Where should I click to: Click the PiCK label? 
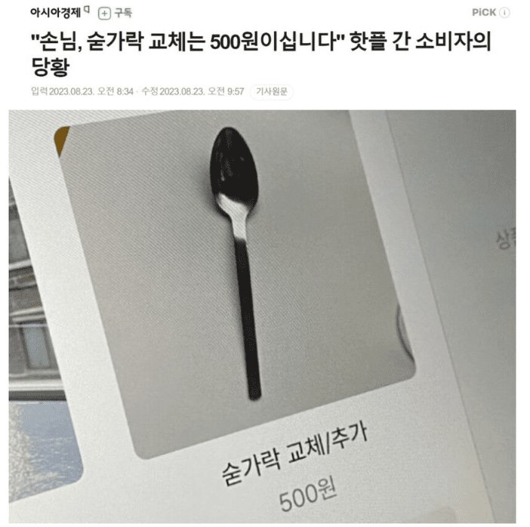pos(484,13)
